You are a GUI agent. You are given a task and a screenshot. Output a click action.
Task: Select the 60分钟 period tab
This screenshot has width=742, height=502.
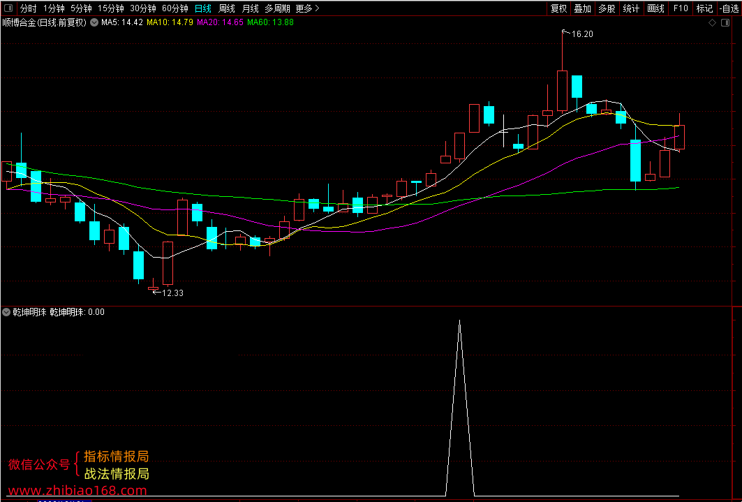click(175, 8)
